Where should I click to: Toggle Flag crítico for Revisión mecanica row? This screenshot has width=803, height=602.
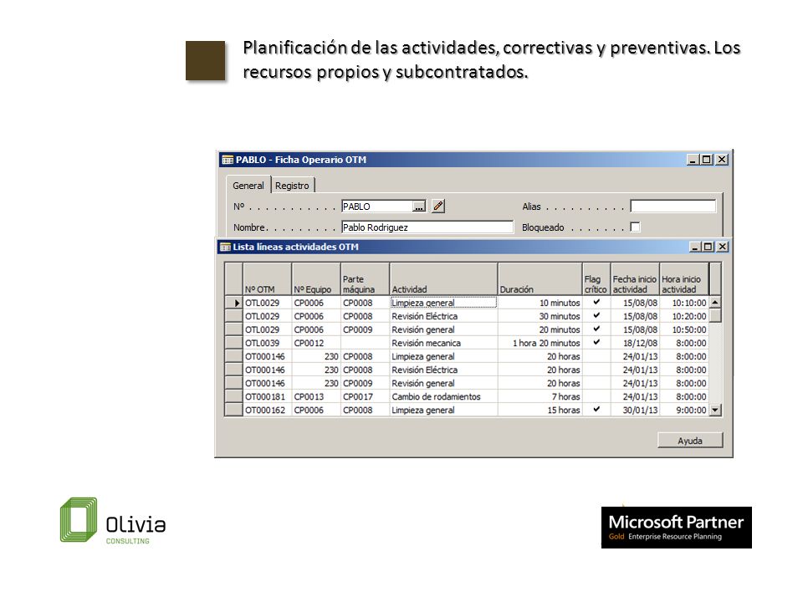click(x=596, y=343)
